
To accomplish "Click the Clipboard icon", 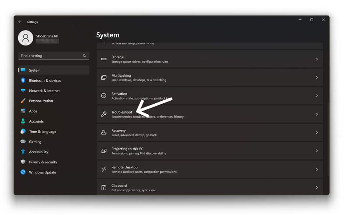I will tap(104, 187).
